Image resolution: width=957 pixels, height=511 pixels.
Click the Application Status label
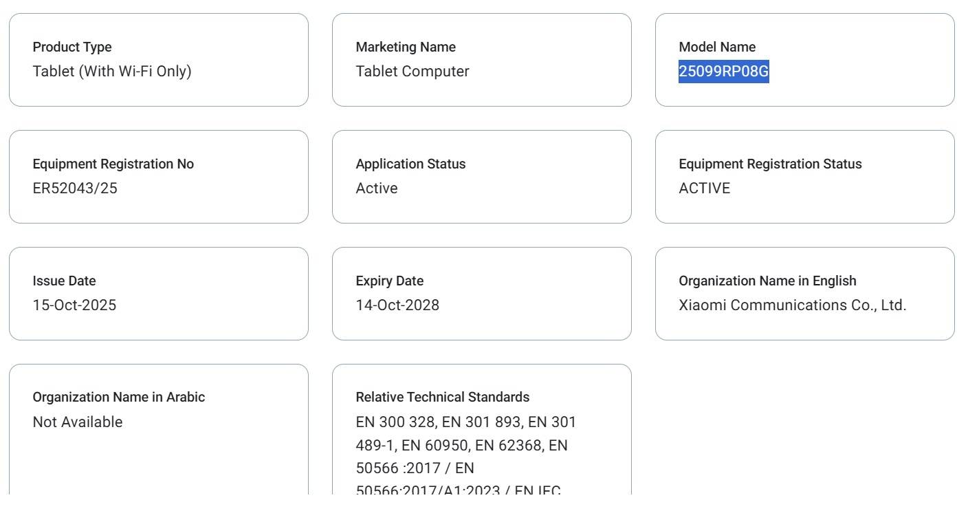click(410, 164)
